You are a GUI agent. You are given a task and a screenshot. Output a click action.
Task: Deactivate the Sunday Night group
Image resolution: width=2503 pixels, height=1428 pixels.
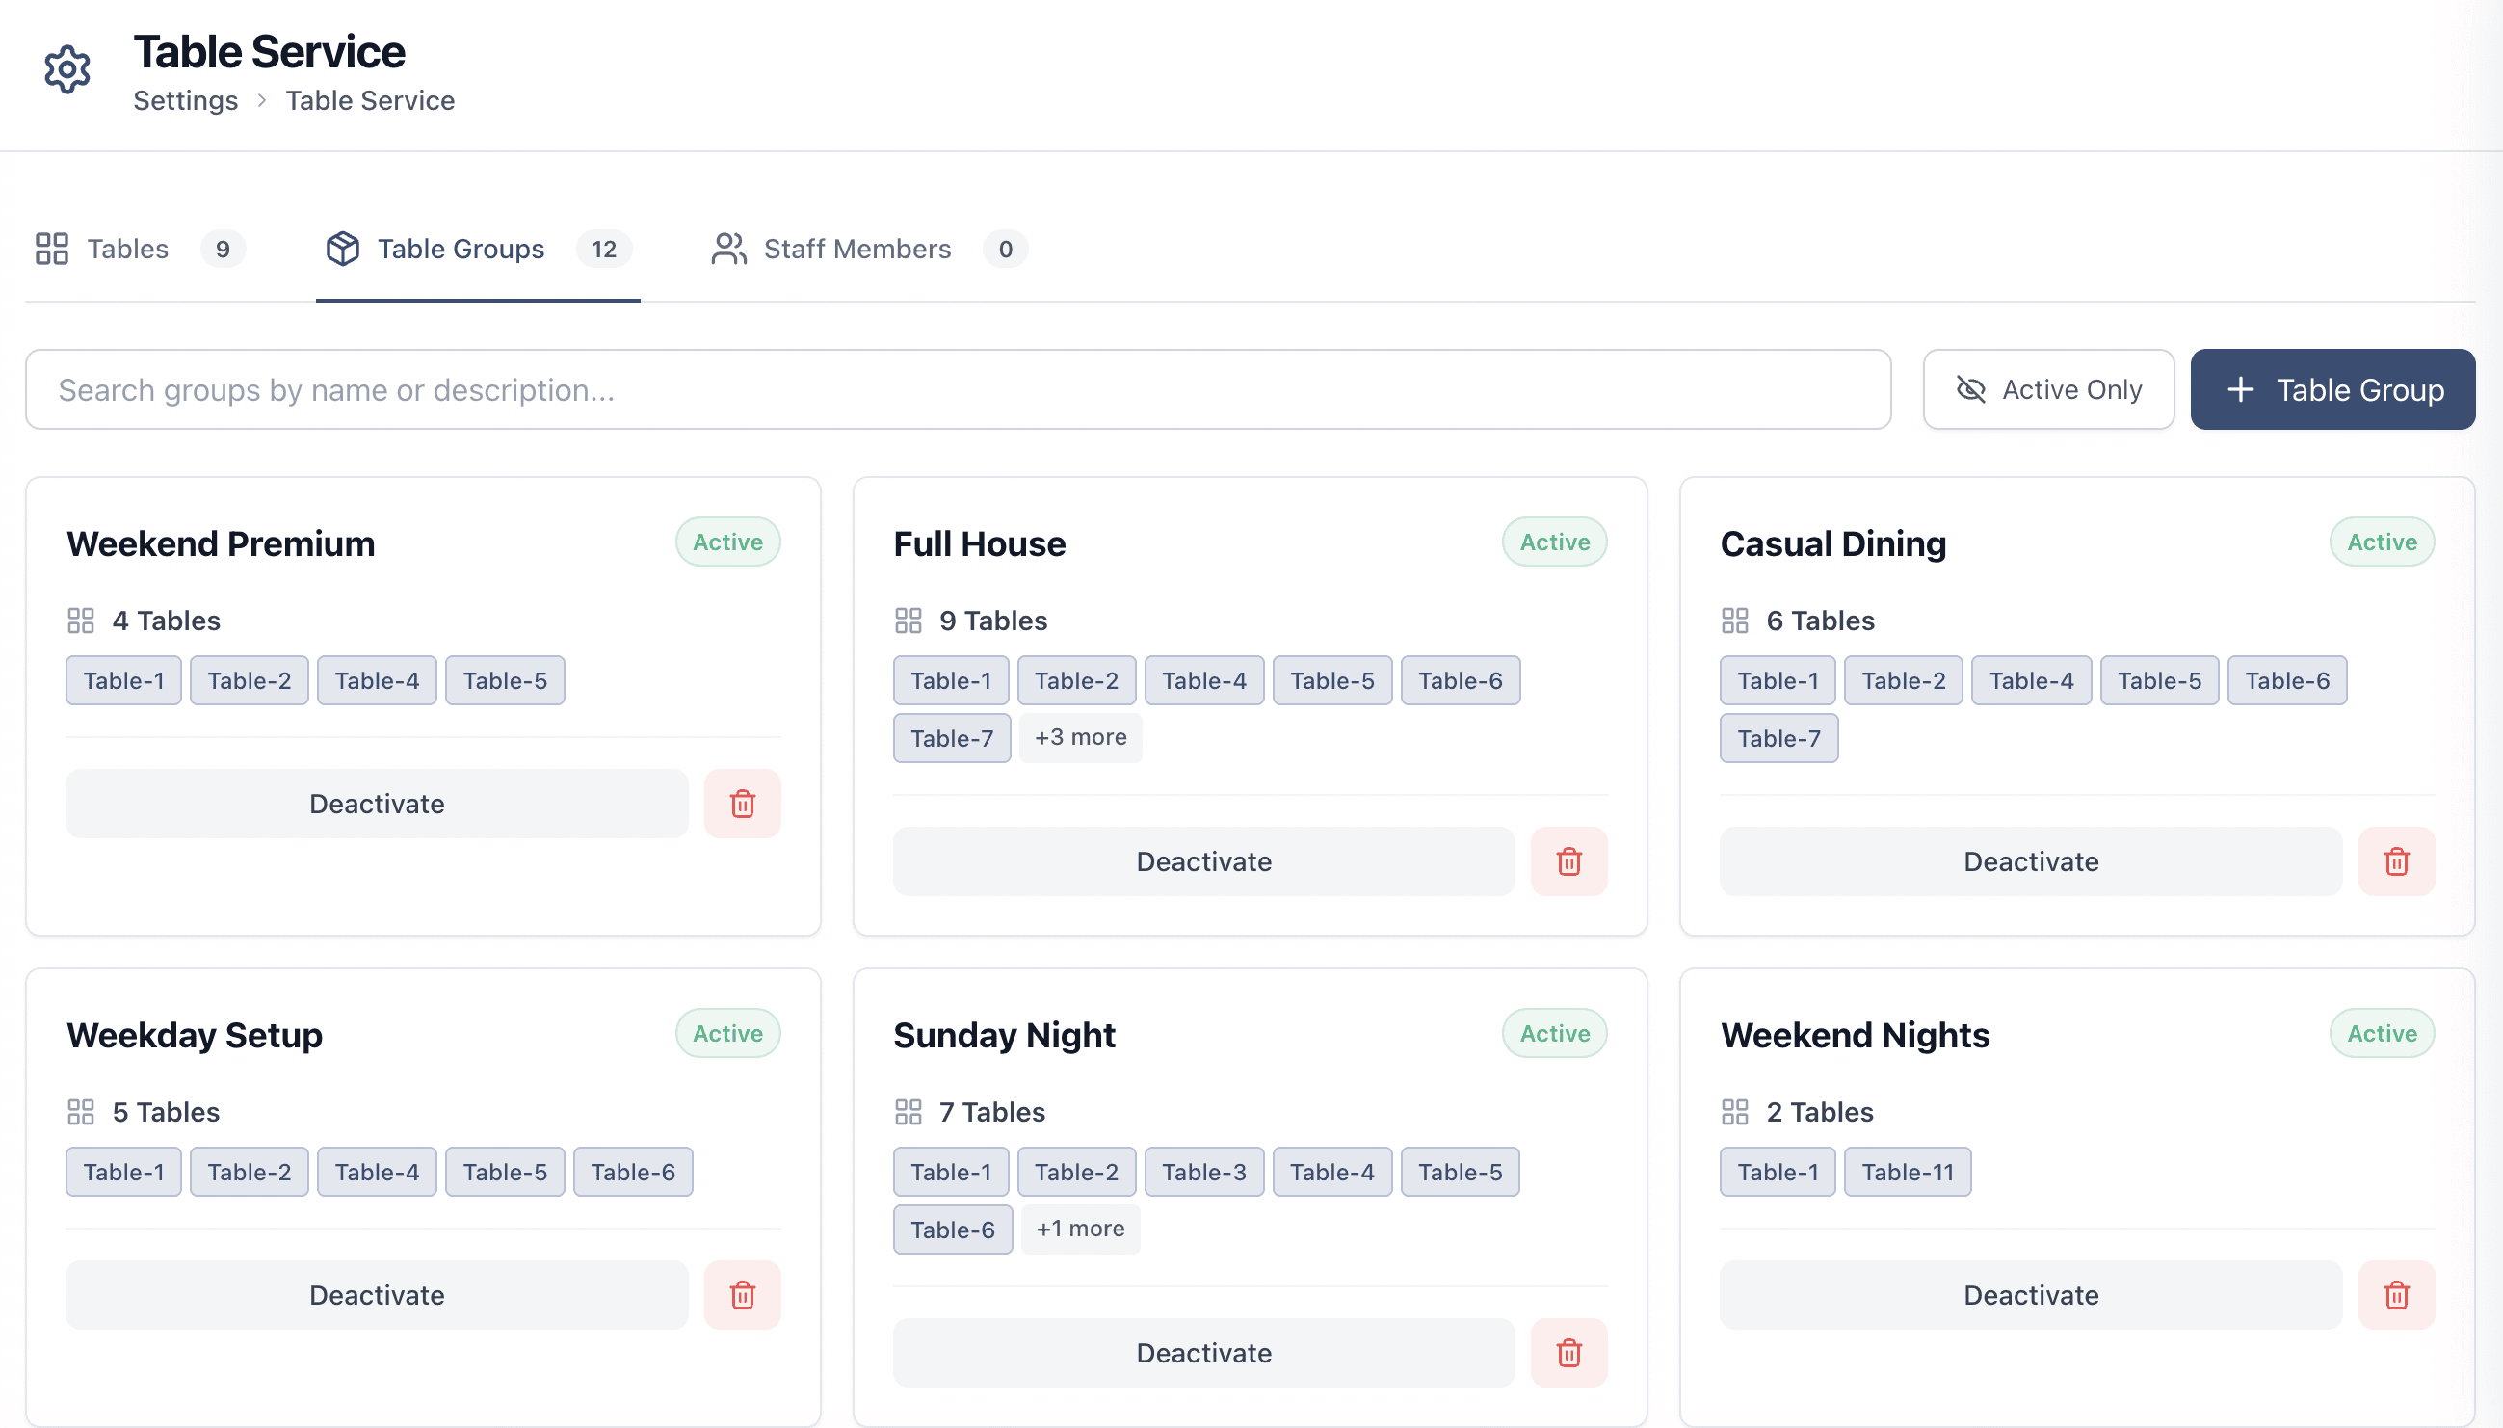coord(1203,1353)
